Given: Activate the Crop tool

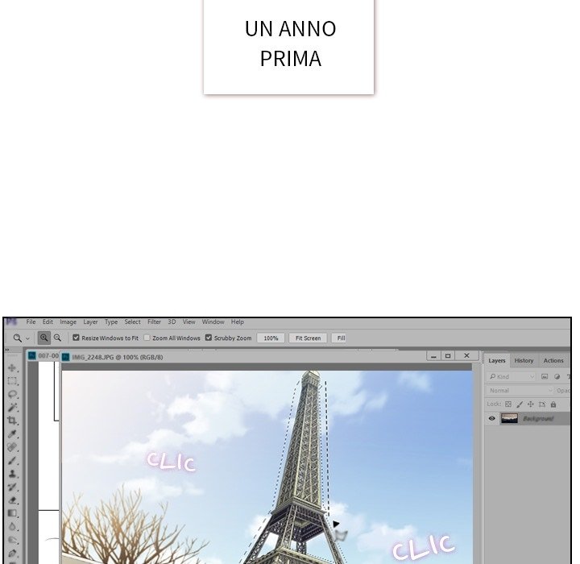Looking at the screenshot, I should 12,420.
